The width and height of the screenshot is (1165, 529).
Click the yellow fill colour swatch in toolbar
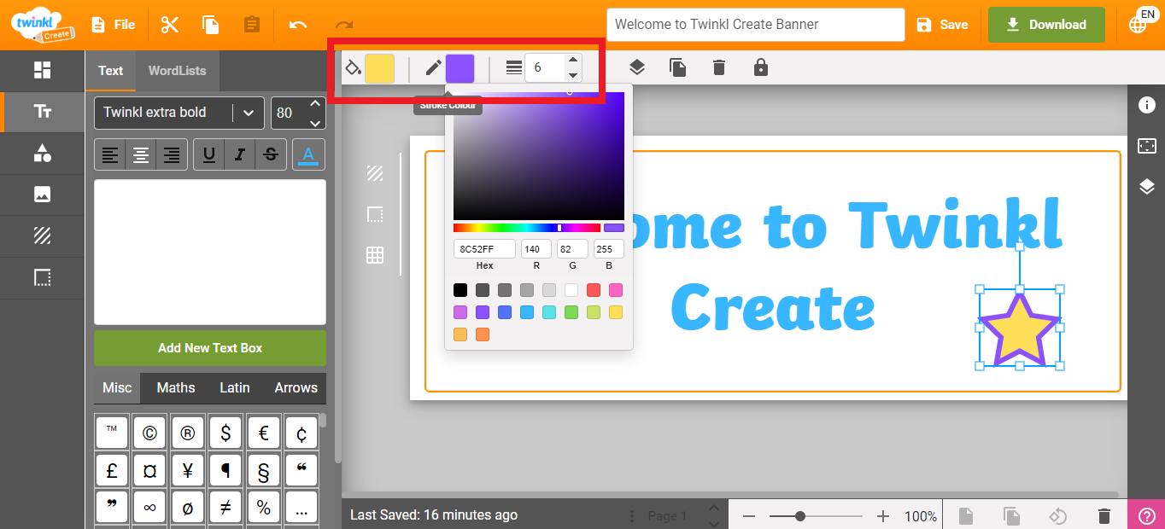379,68
